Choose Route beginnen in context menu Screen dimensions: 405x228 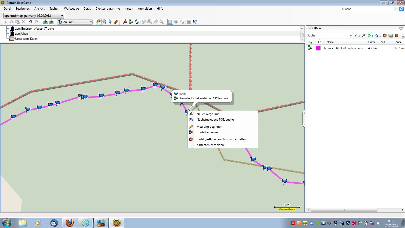click(x=223, y=132)
